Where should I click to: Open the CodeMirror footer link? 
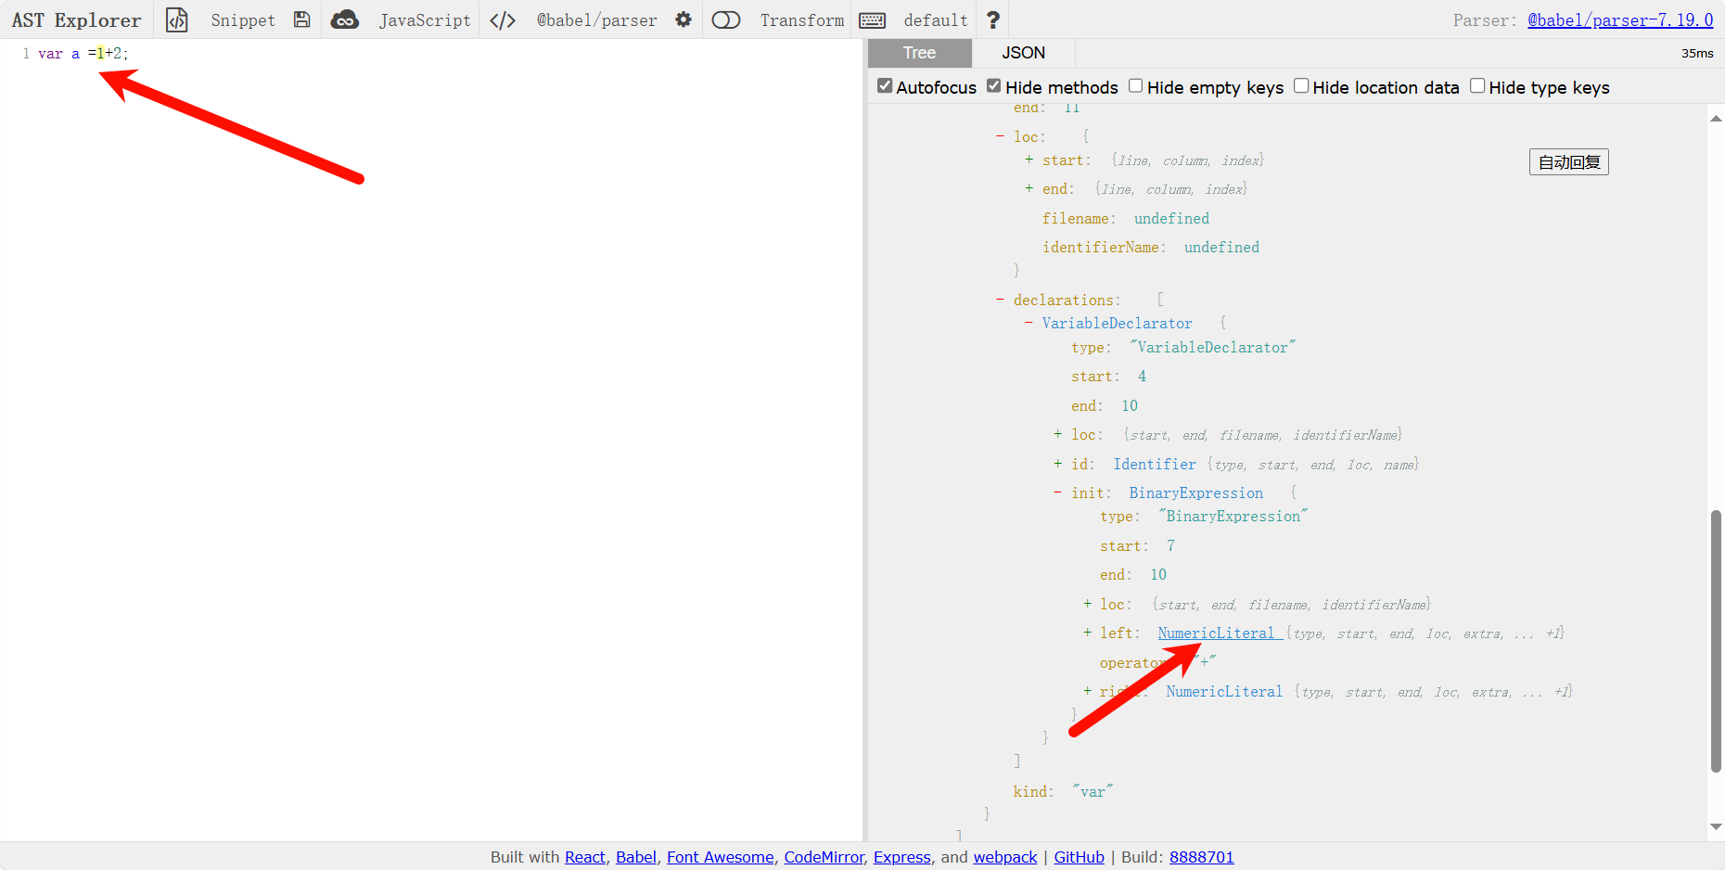[x=824, y=857]
